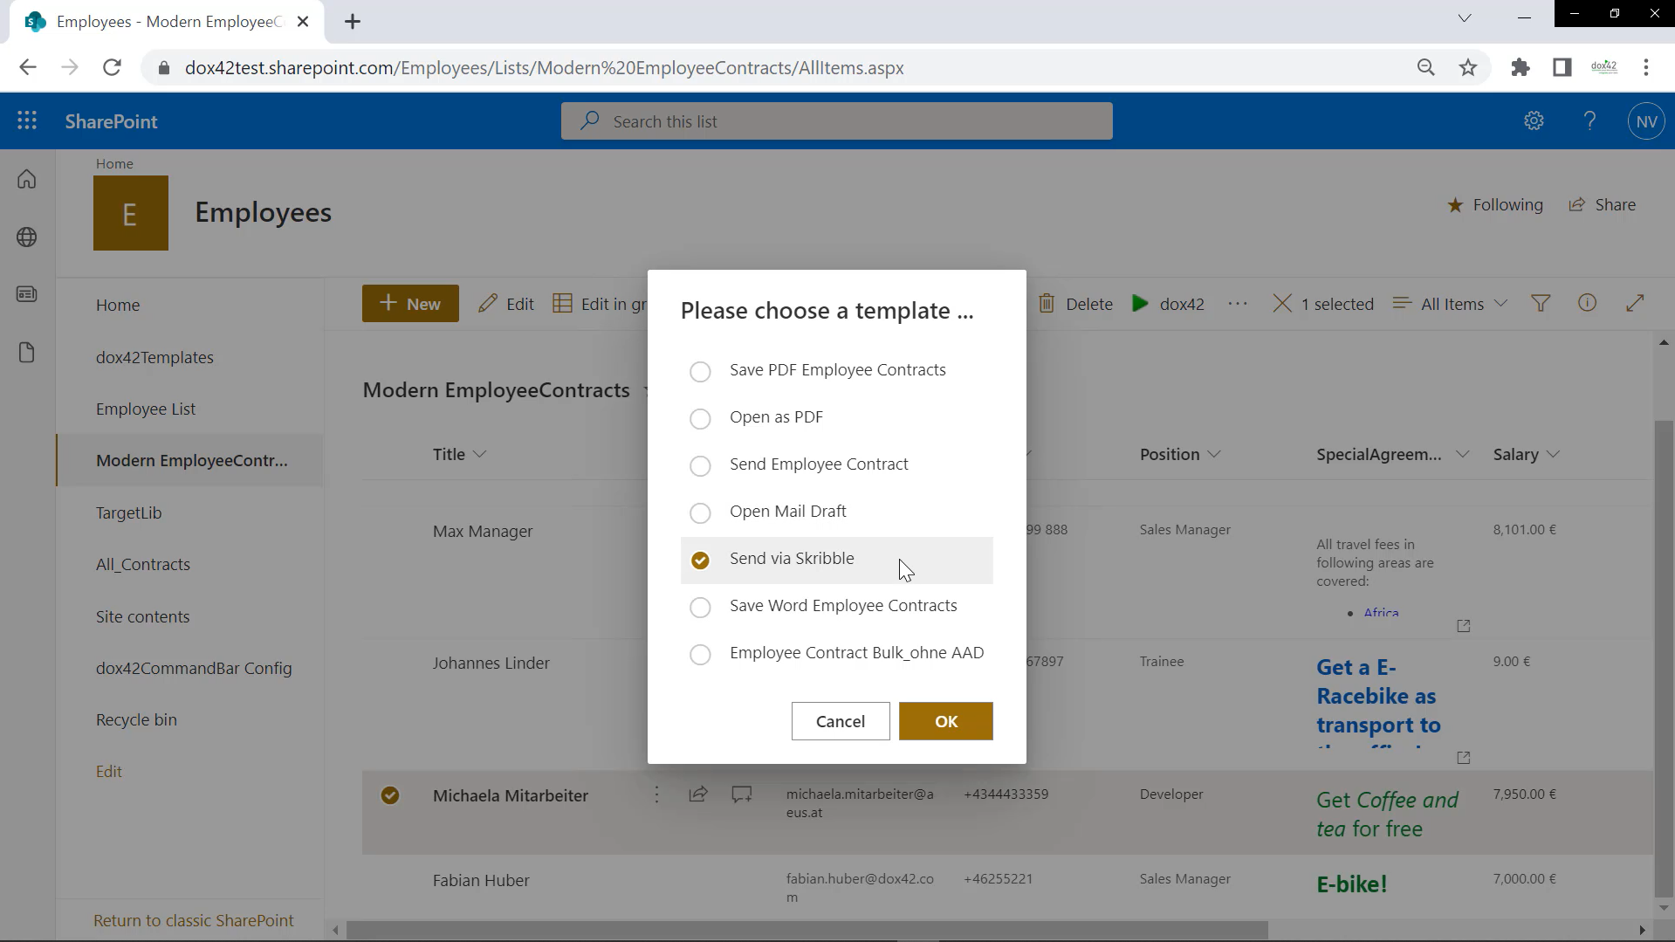Image resolution: width=1675 pixels, height=942 pixels.
Task: Expand list to full screen
Action: point(1635,304)
